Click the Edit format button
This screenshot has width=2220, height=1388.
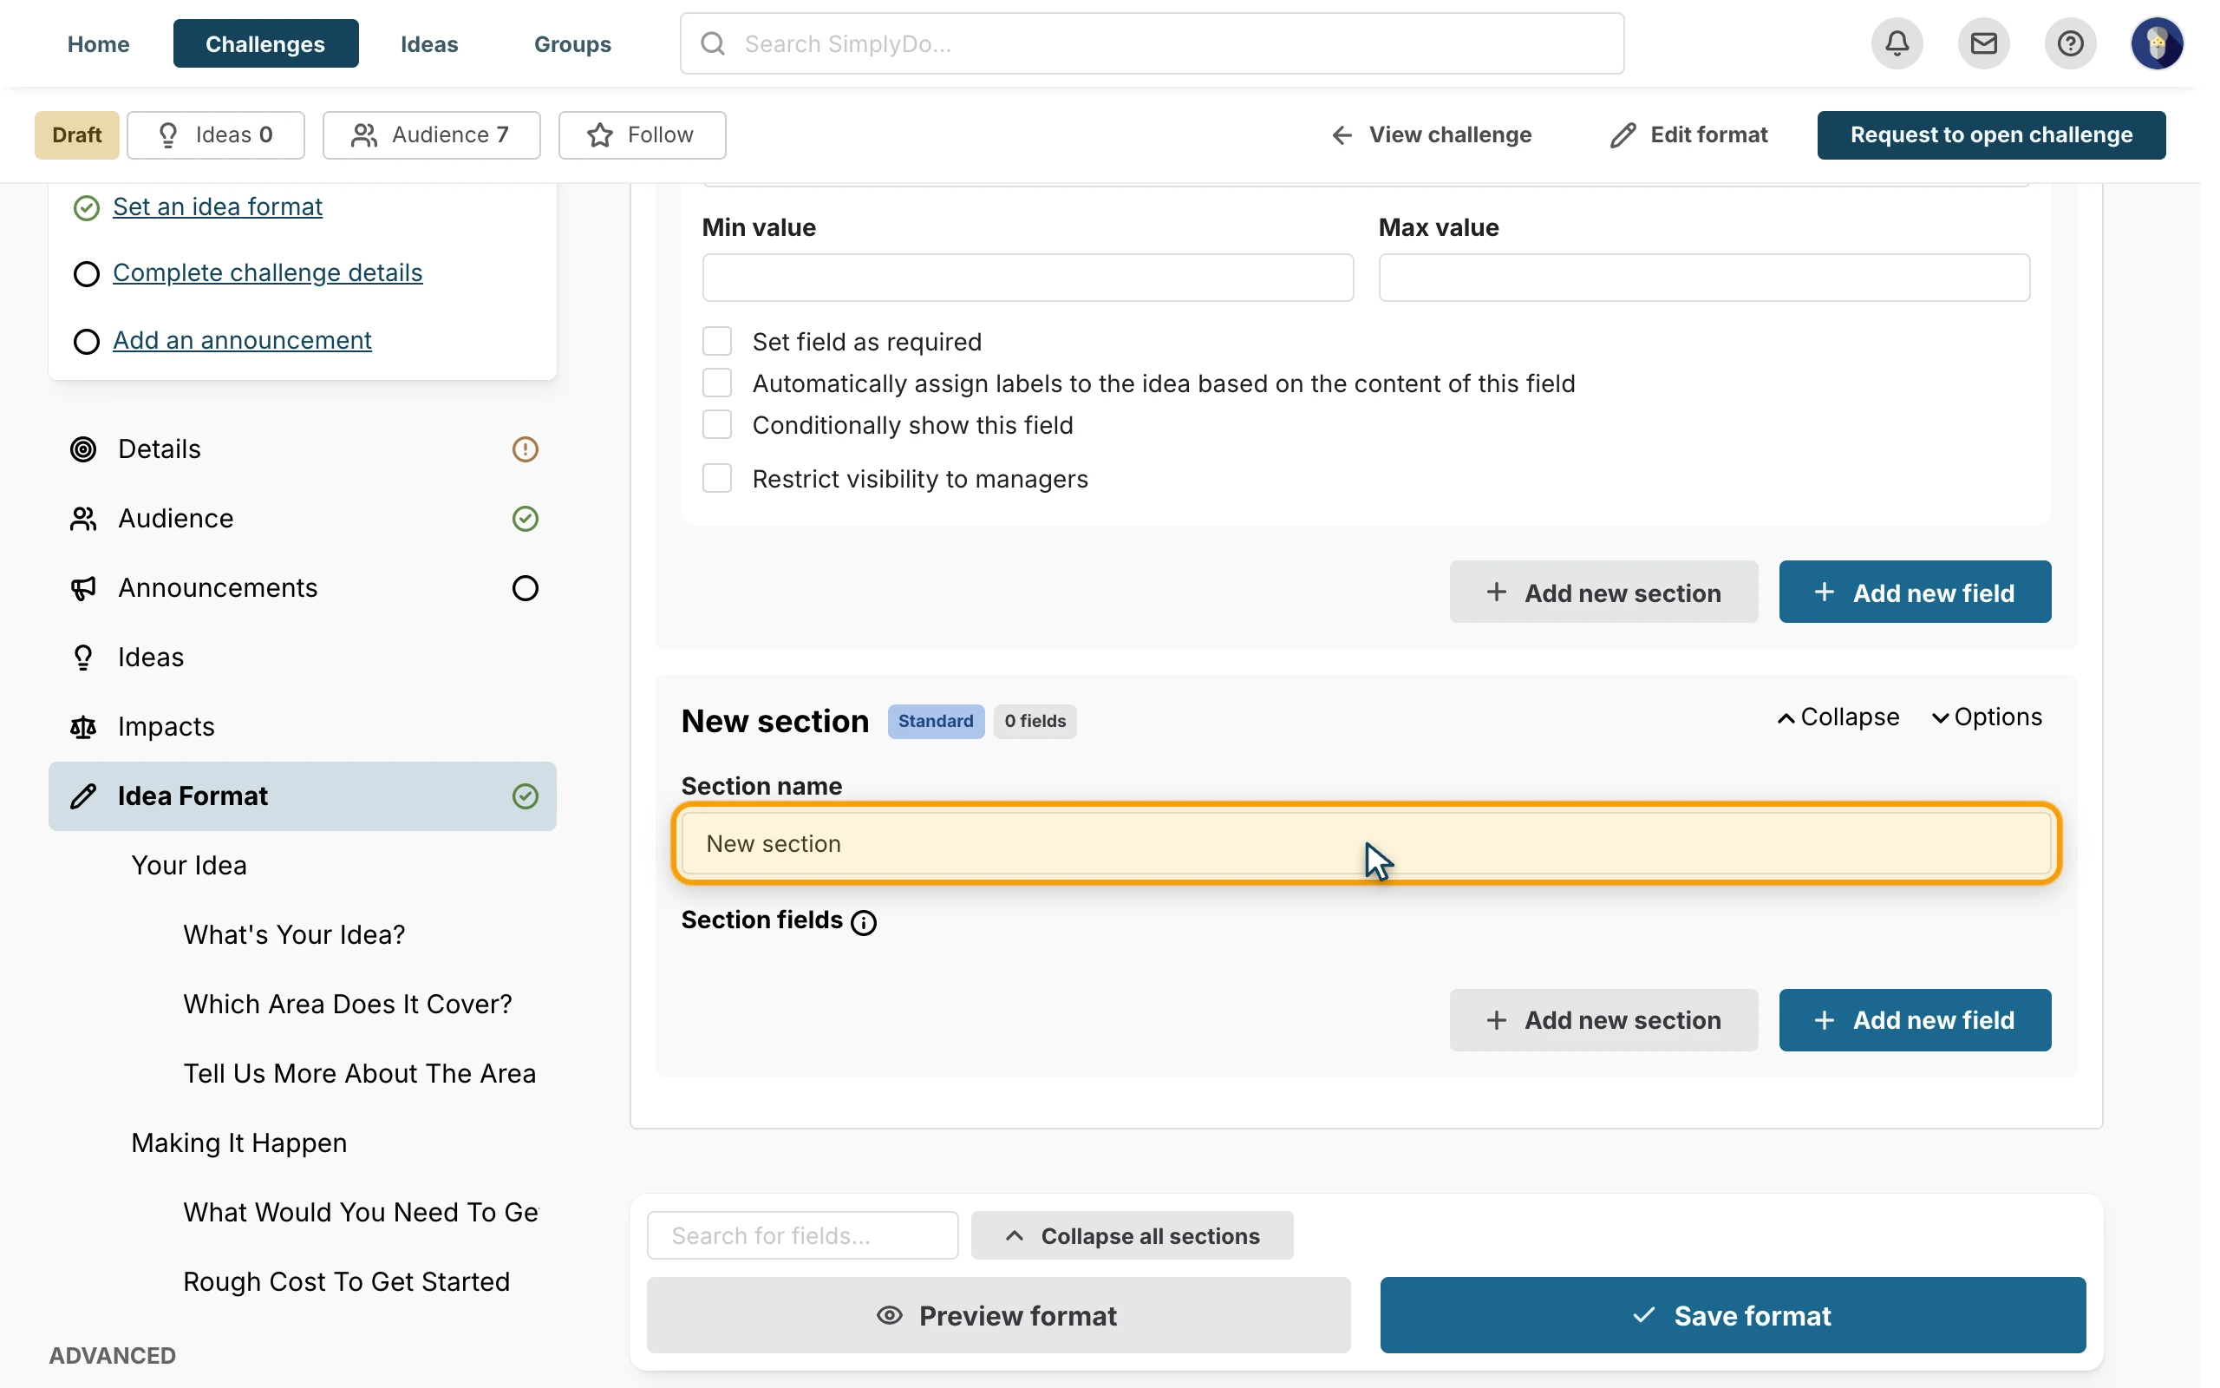pos(1688,135)
